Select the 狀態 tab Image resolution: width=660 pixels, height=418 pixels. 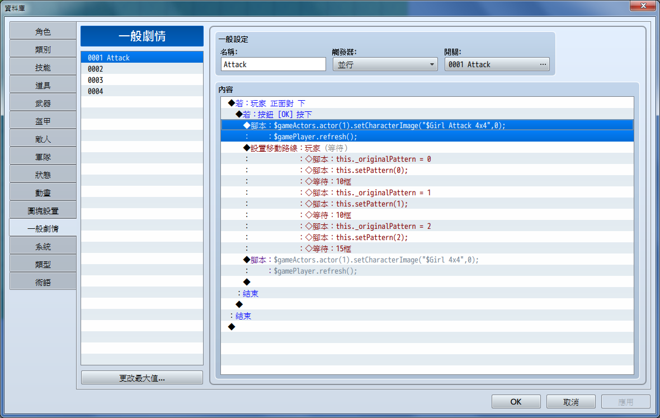43,175
